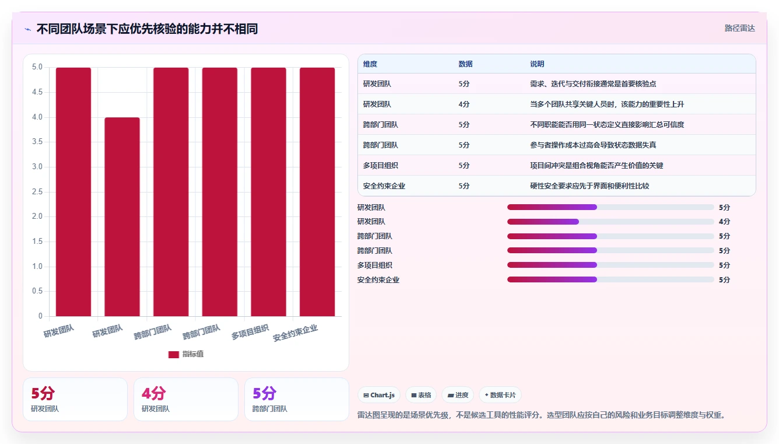The height and width of the screenshot is (444, 779).
Task: Click the 研发团队 4分 progress bar
Action: (x=610, y=222)
